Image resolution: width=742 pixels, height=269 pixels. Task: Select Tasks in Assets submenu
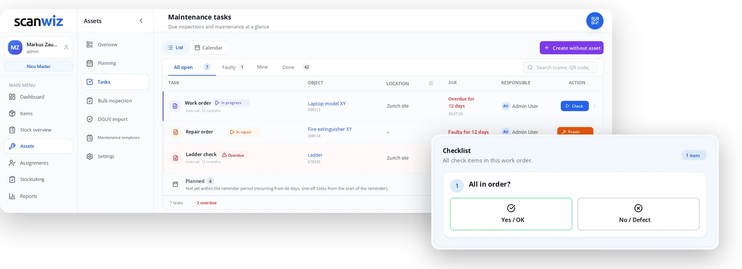[x=115, y=82]
